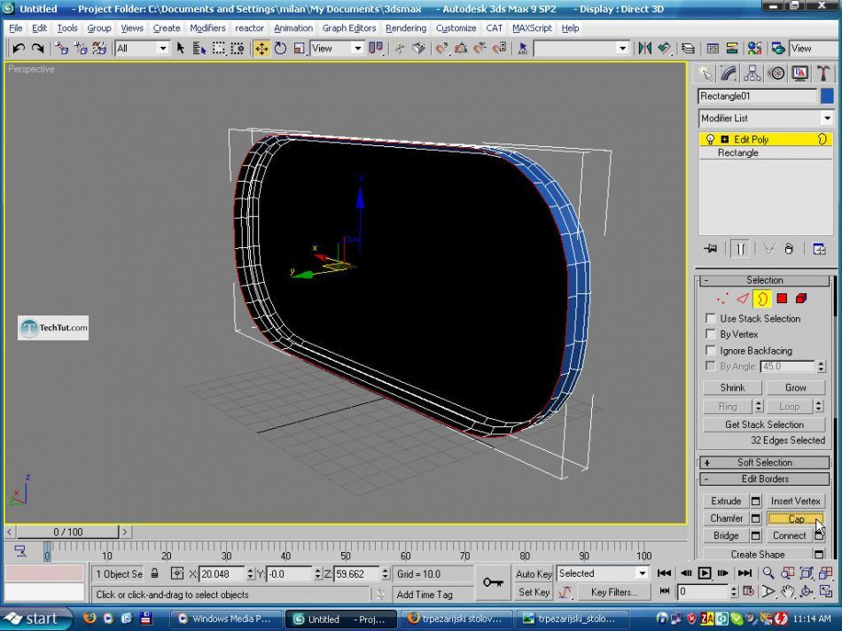Click the Grow selection button
Viewport: 842px width, 631px height.
coord(795,387)
